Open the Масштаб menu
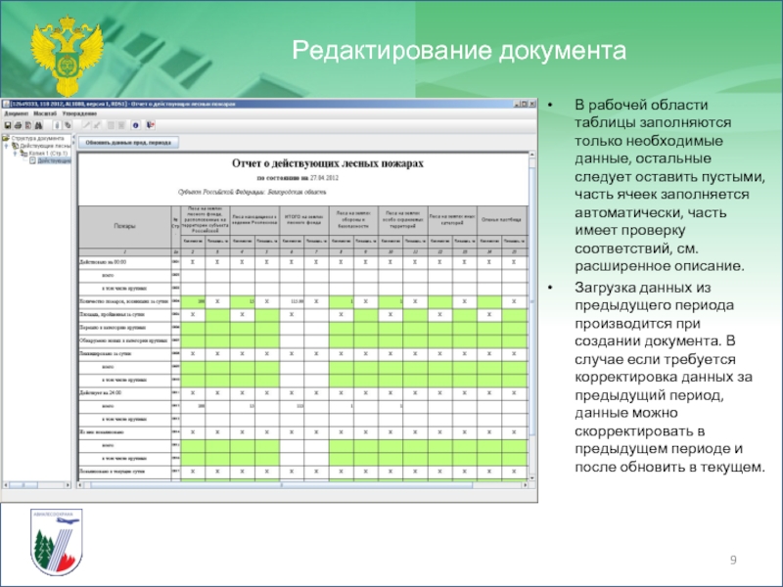Screen dimensions: 783x587 [x=45, y=113]
